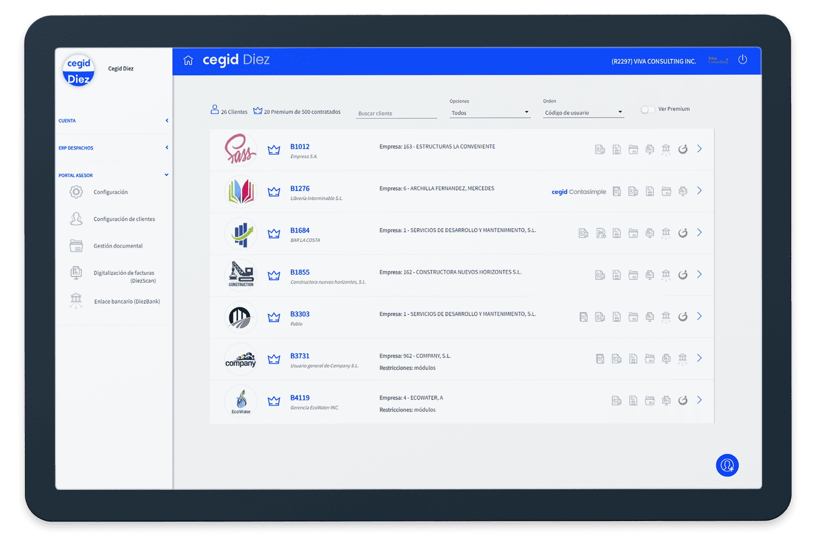
Task: Open client code link B3731
Action: coord(300,356)
